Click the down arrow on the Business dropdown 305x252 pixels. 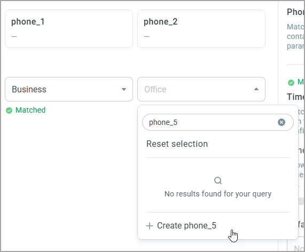click(x=124, y=90)
